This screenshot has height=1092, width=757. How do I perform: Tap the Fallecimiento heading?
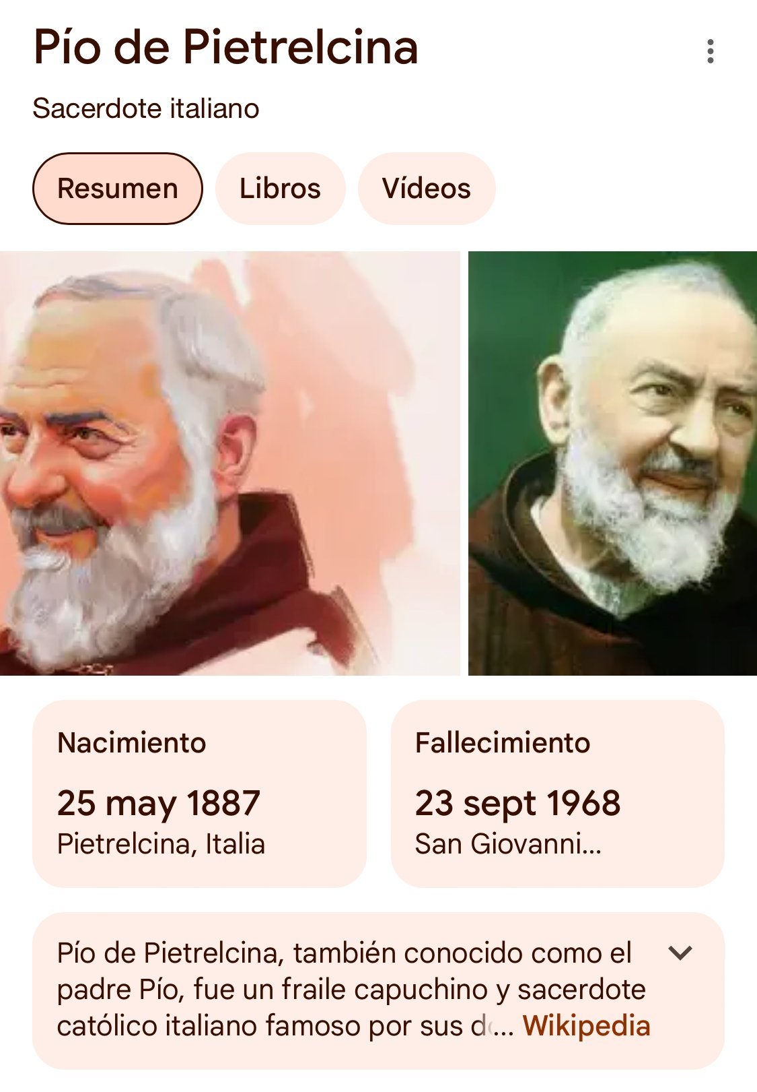(503, 742)
